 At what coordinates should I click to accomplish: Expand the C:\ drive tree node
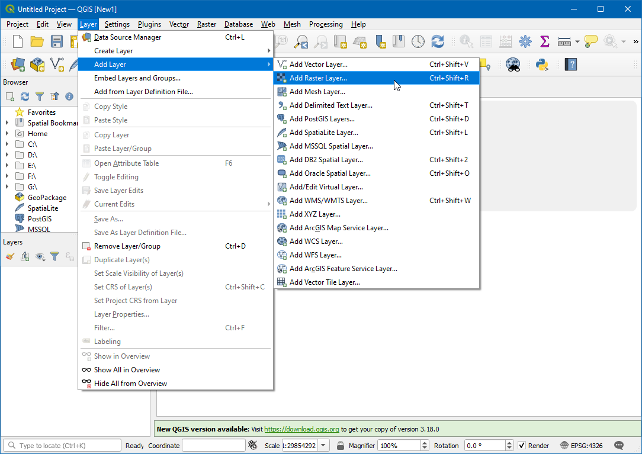click(7, 144)
